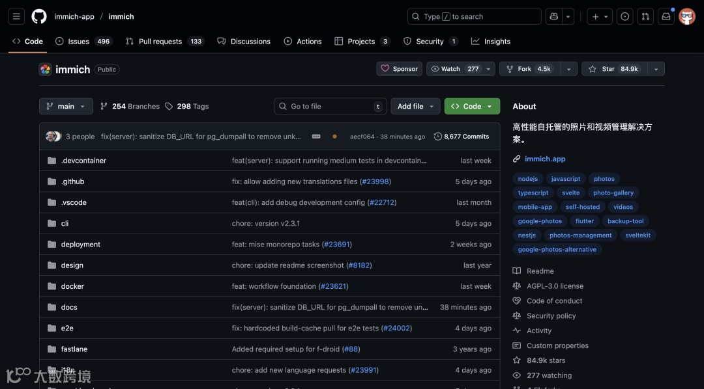Click the Custom properties icon
704x389 pixels.
[517, 345]
